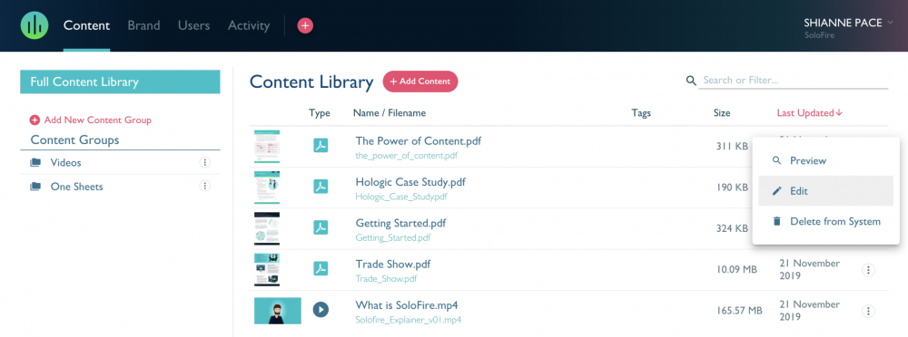Click the 324 KB size value
Image resolution: width=908 pixels, height=337 pixels.
pyautogui.click(x=732, y=228)
